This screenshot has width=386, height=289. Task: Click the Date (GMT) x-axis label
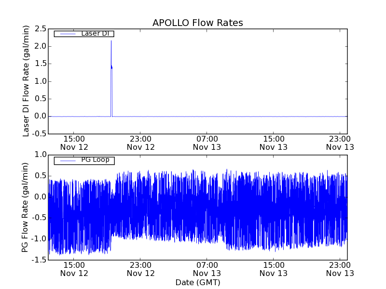point(197,282)
